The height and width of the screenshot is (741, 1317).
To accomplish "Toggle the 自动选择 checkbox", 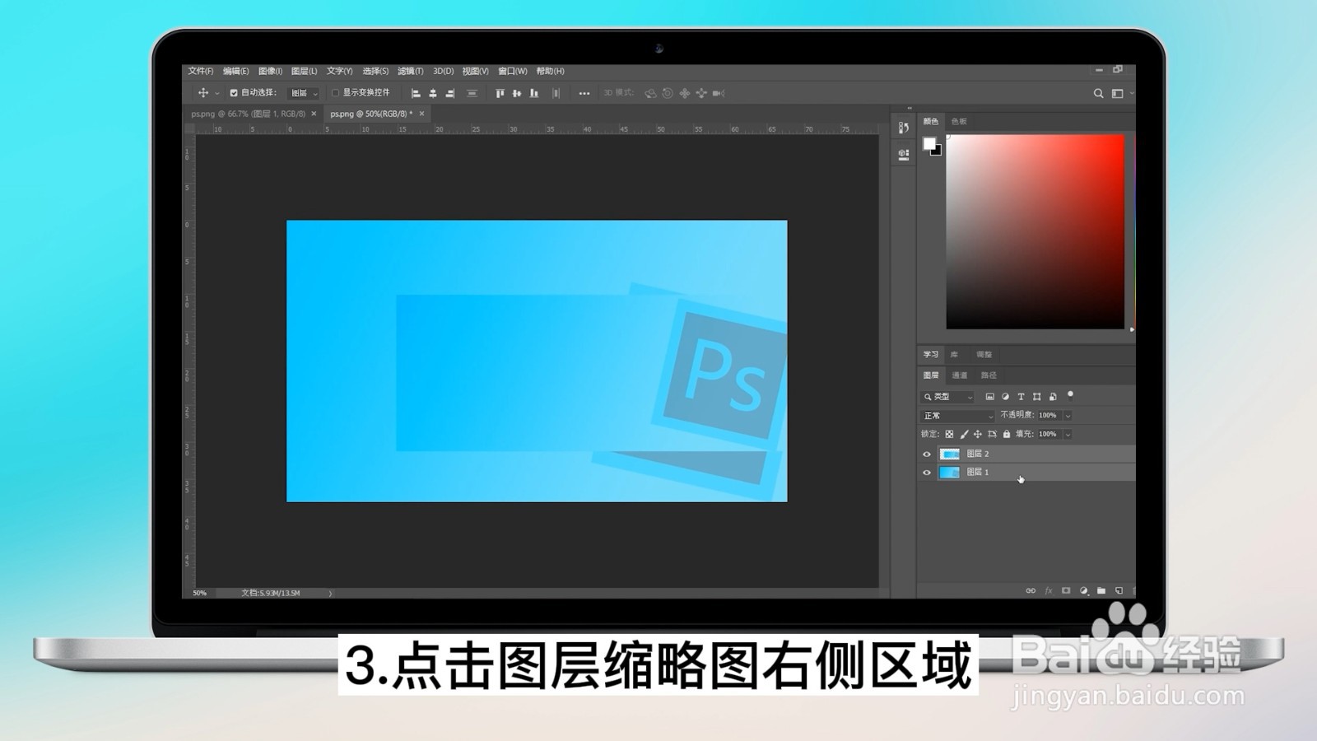I will point(234,93).
